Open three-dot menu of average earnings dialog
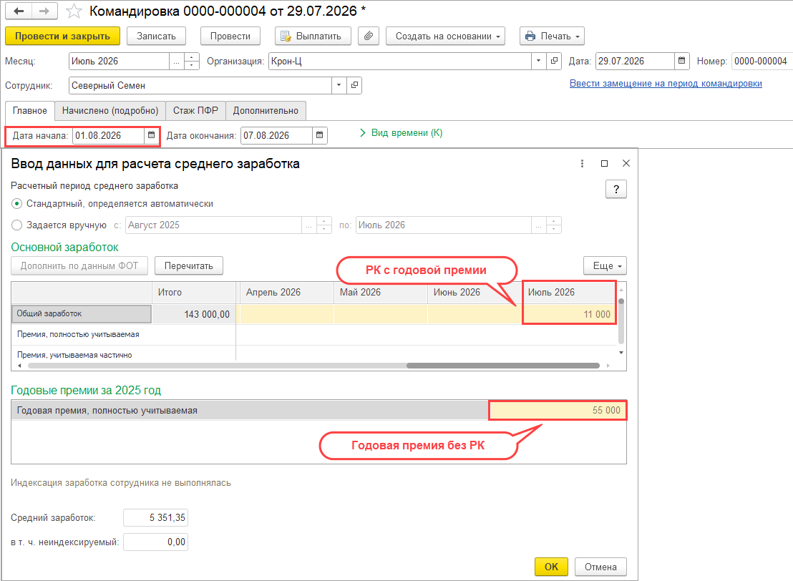 coord(582,163)
